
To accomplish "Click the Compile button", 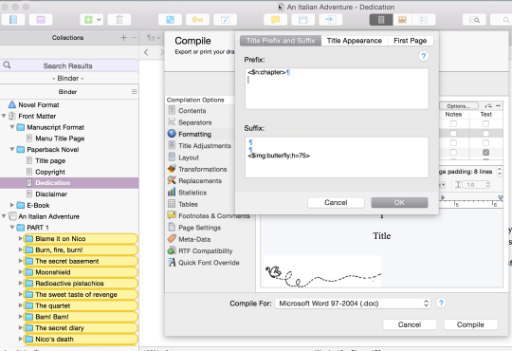I will (470, 324).
